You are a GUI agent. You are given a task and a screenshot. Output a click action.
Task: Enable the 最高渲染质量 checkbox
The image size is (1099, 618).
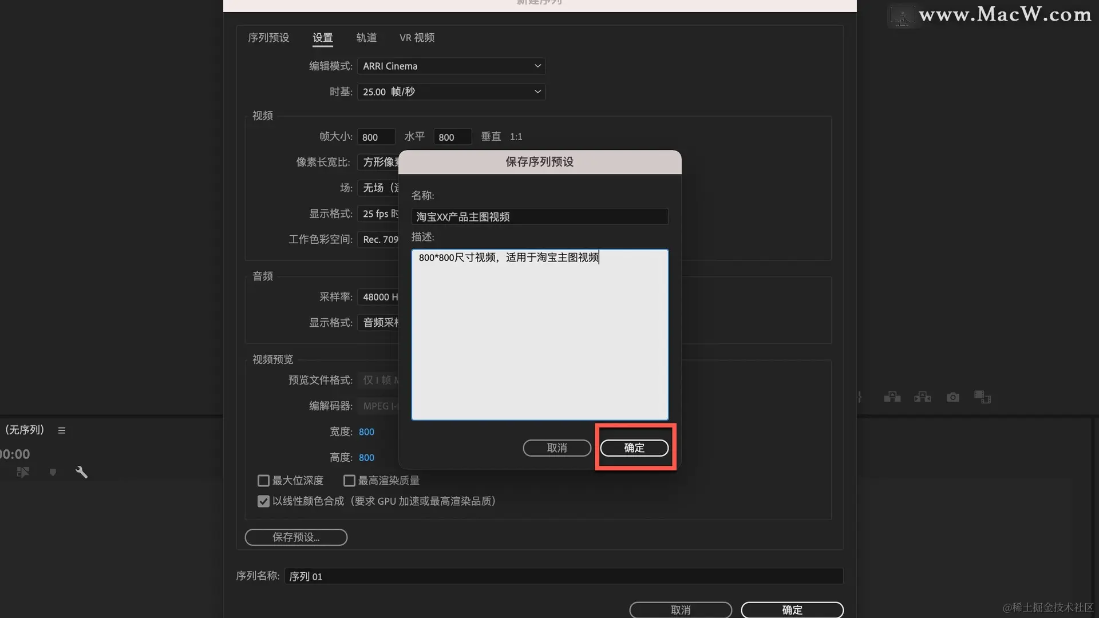[349, 481]
